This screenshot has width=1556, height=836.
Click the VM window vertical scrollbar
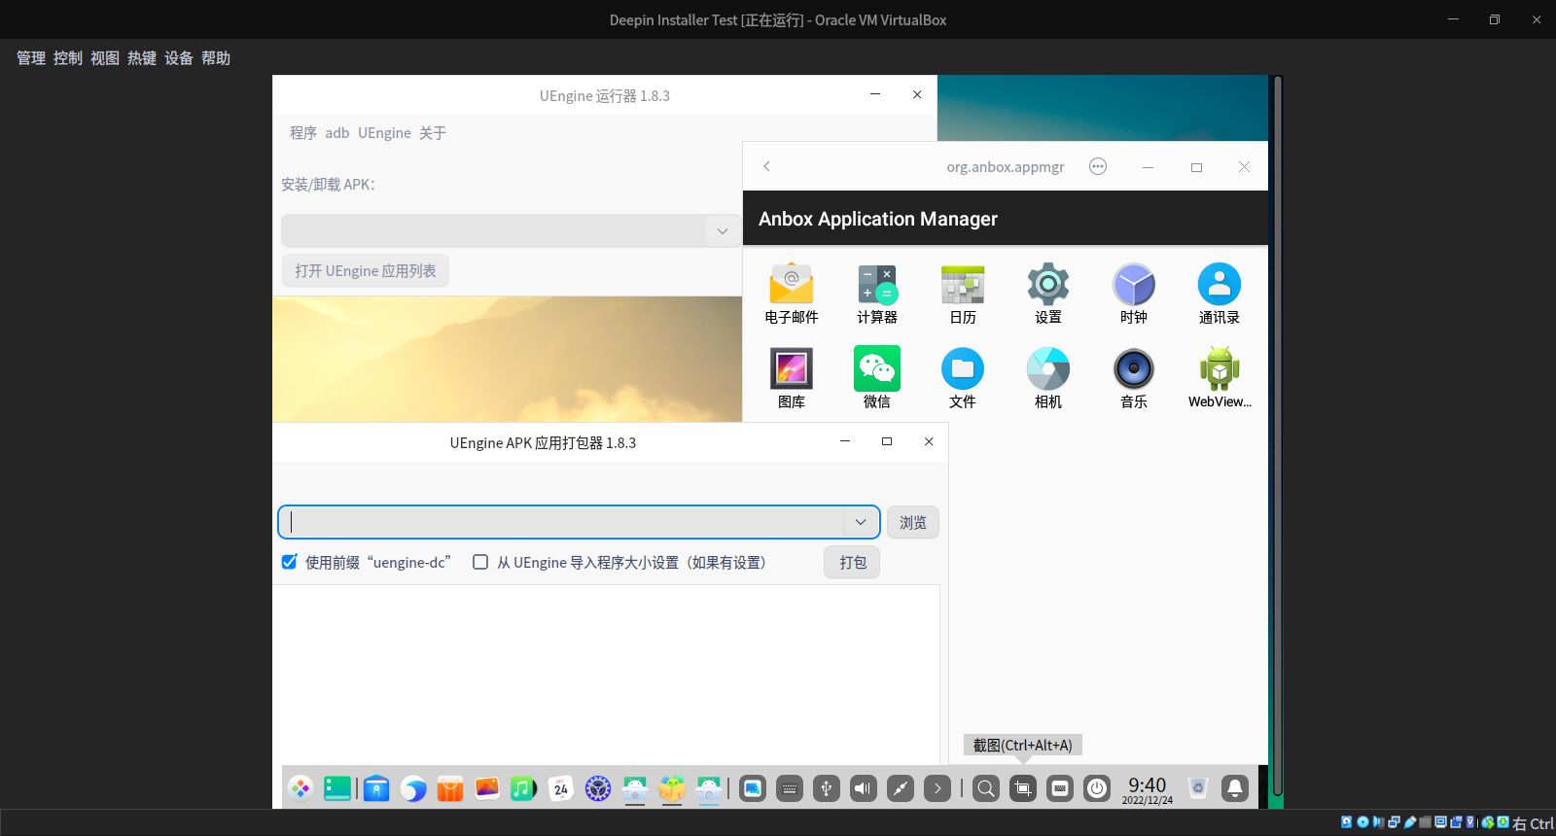click(1278, 437)
